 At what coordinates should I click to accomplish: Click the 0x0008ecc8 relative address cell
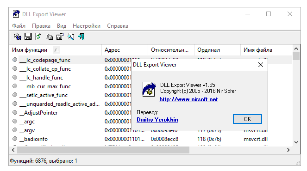(x=164, y=139)
